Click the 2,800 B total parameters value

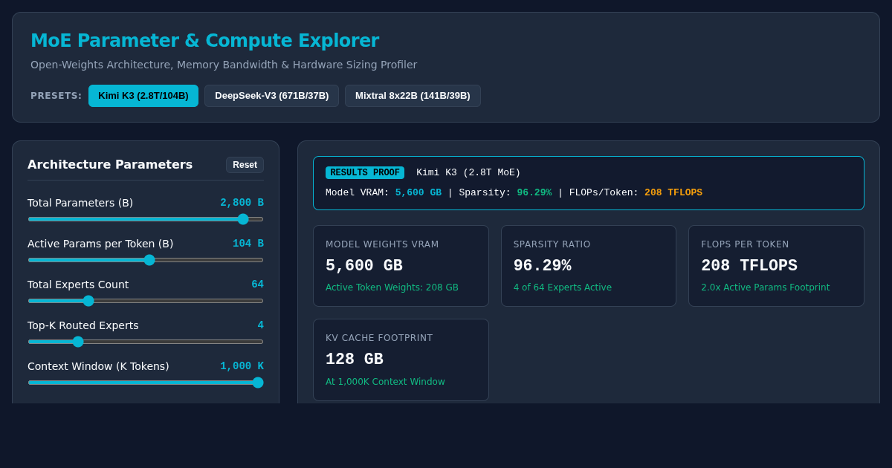pyautogui.click(x=242, y=203)
